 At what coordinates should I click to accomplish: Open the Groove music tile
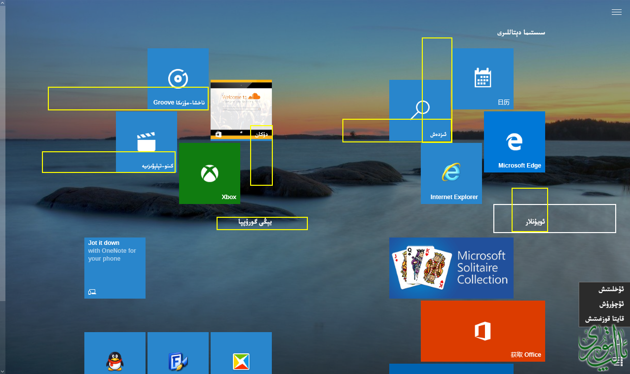coord(178,79)
